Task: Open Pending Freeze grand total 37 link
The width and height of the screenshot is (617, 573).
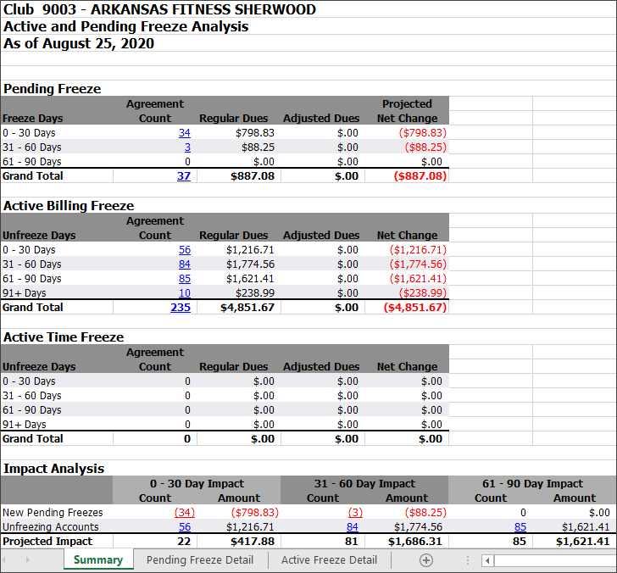Action: [x=183, y=176]
